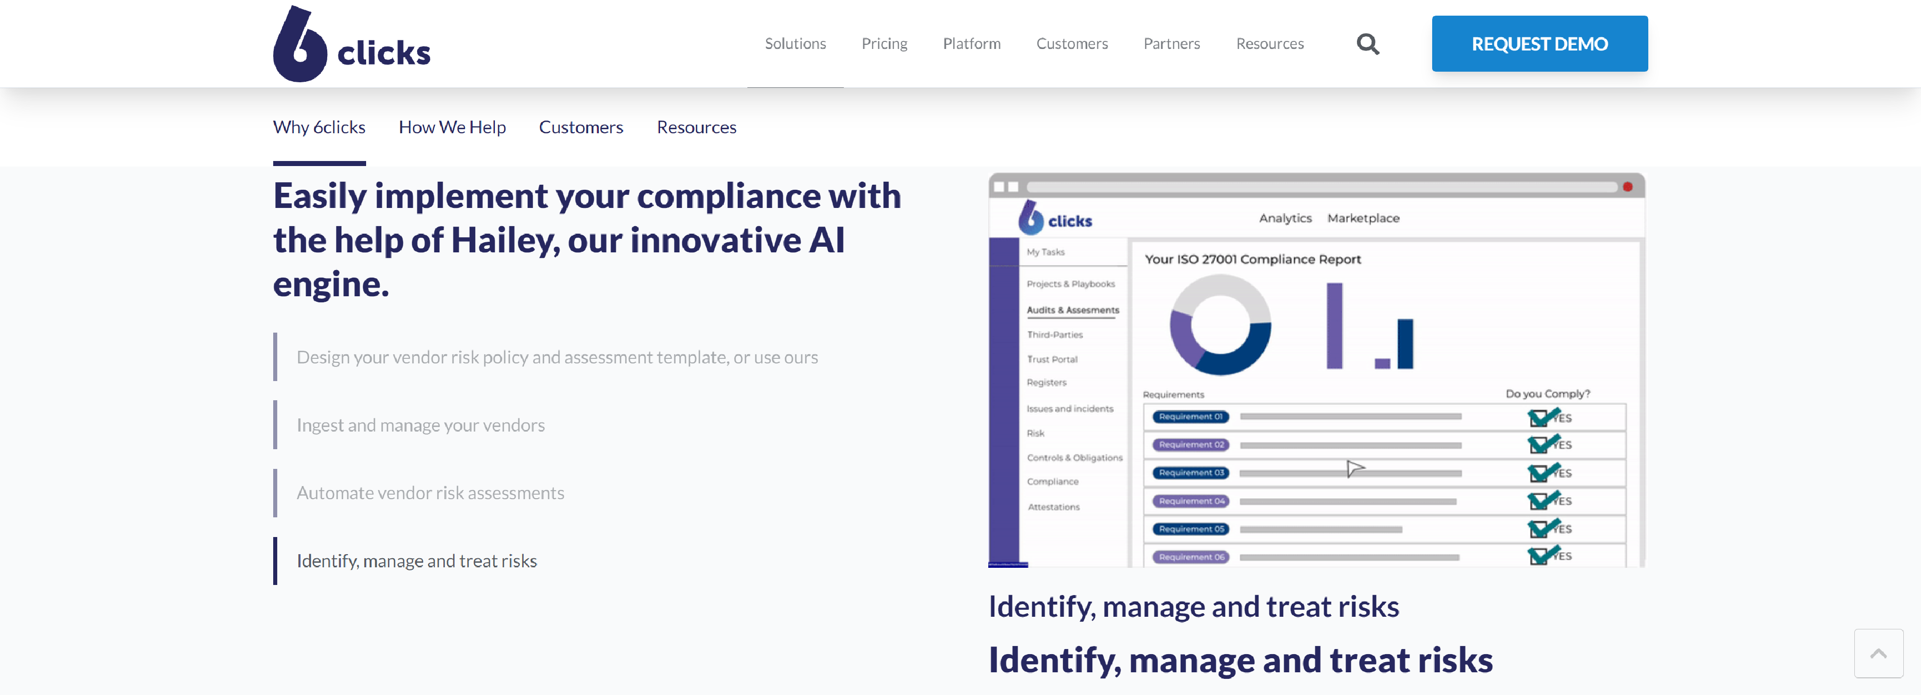Open the Platform menu
Viewport: 1921px width, 695px height.
pos(971,44)
